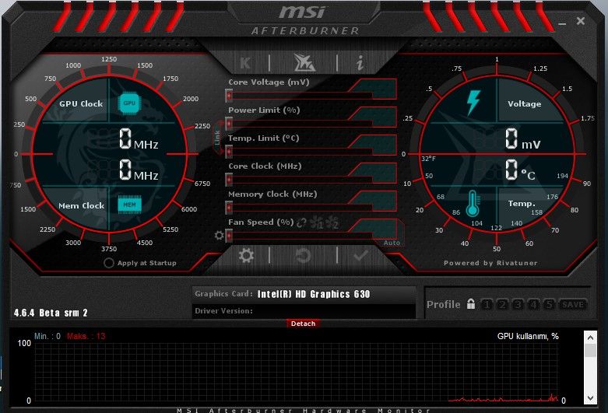This screenshot has width=608, height=413.
Task: Click the teal GPU chip icon
Action: tap(129, 103)
